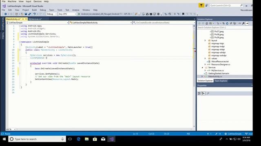Screen dimensions: 261x146
Task: Click the New Project toolbar icon
Action: click(x=16, y=14)
